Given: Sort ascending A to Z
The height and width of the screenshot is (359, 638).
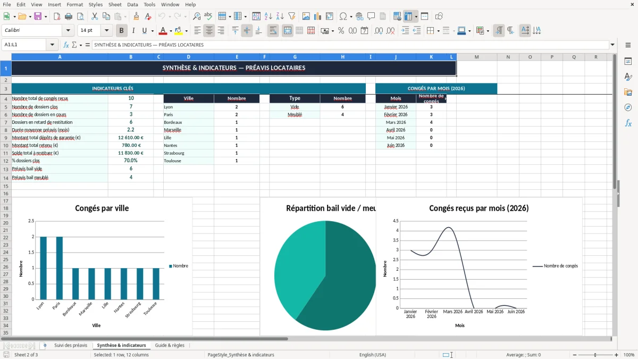Looking at the screenshot, I should click(x=268, y=16).
